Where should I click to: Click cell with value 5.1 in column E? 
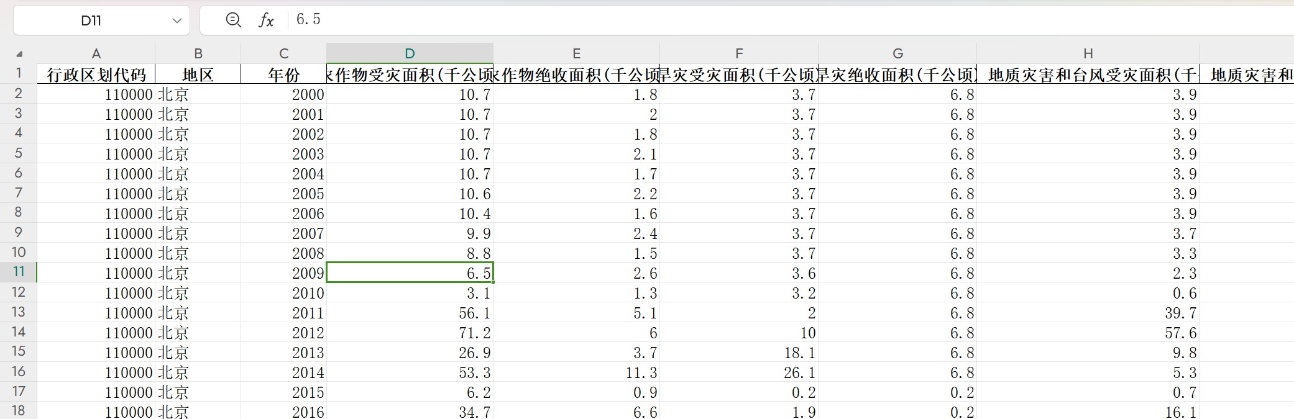[x=577, y=313]
